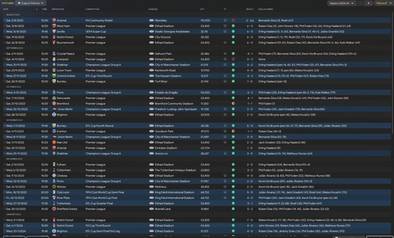Go to the next season with the right arrow

(x=368, y=3)
